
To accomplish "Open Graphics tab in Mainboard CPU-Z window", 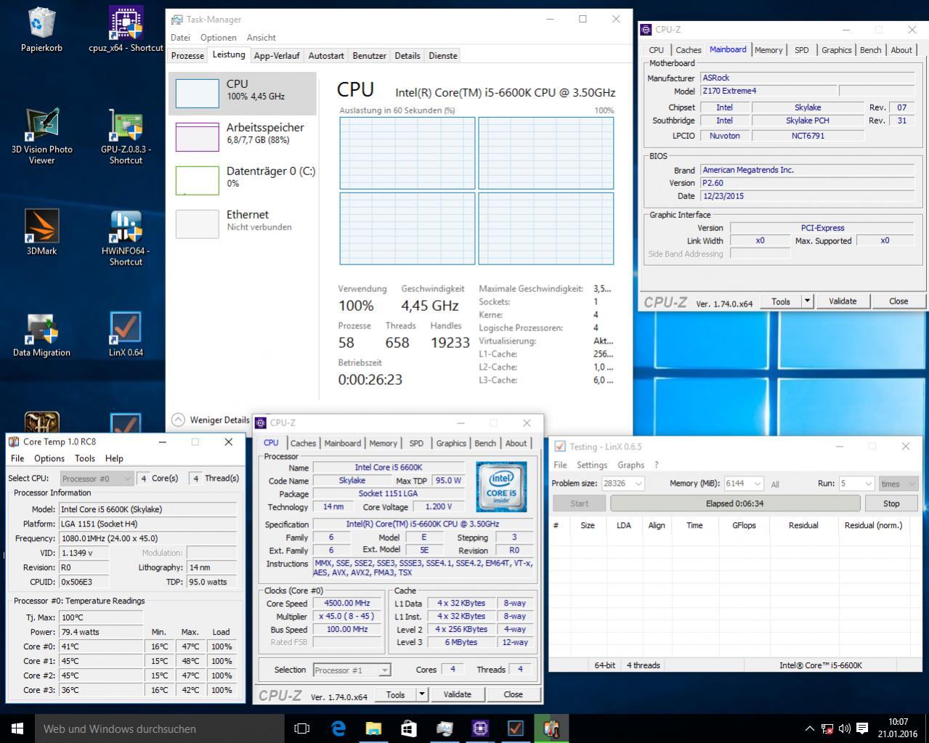I will pyautogui.click(x=836, y=50).
